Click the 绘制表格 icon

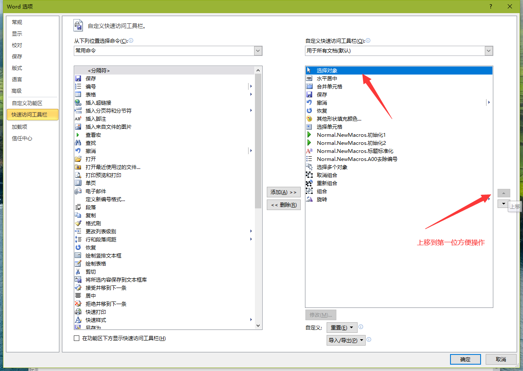(x=78, y=263)
